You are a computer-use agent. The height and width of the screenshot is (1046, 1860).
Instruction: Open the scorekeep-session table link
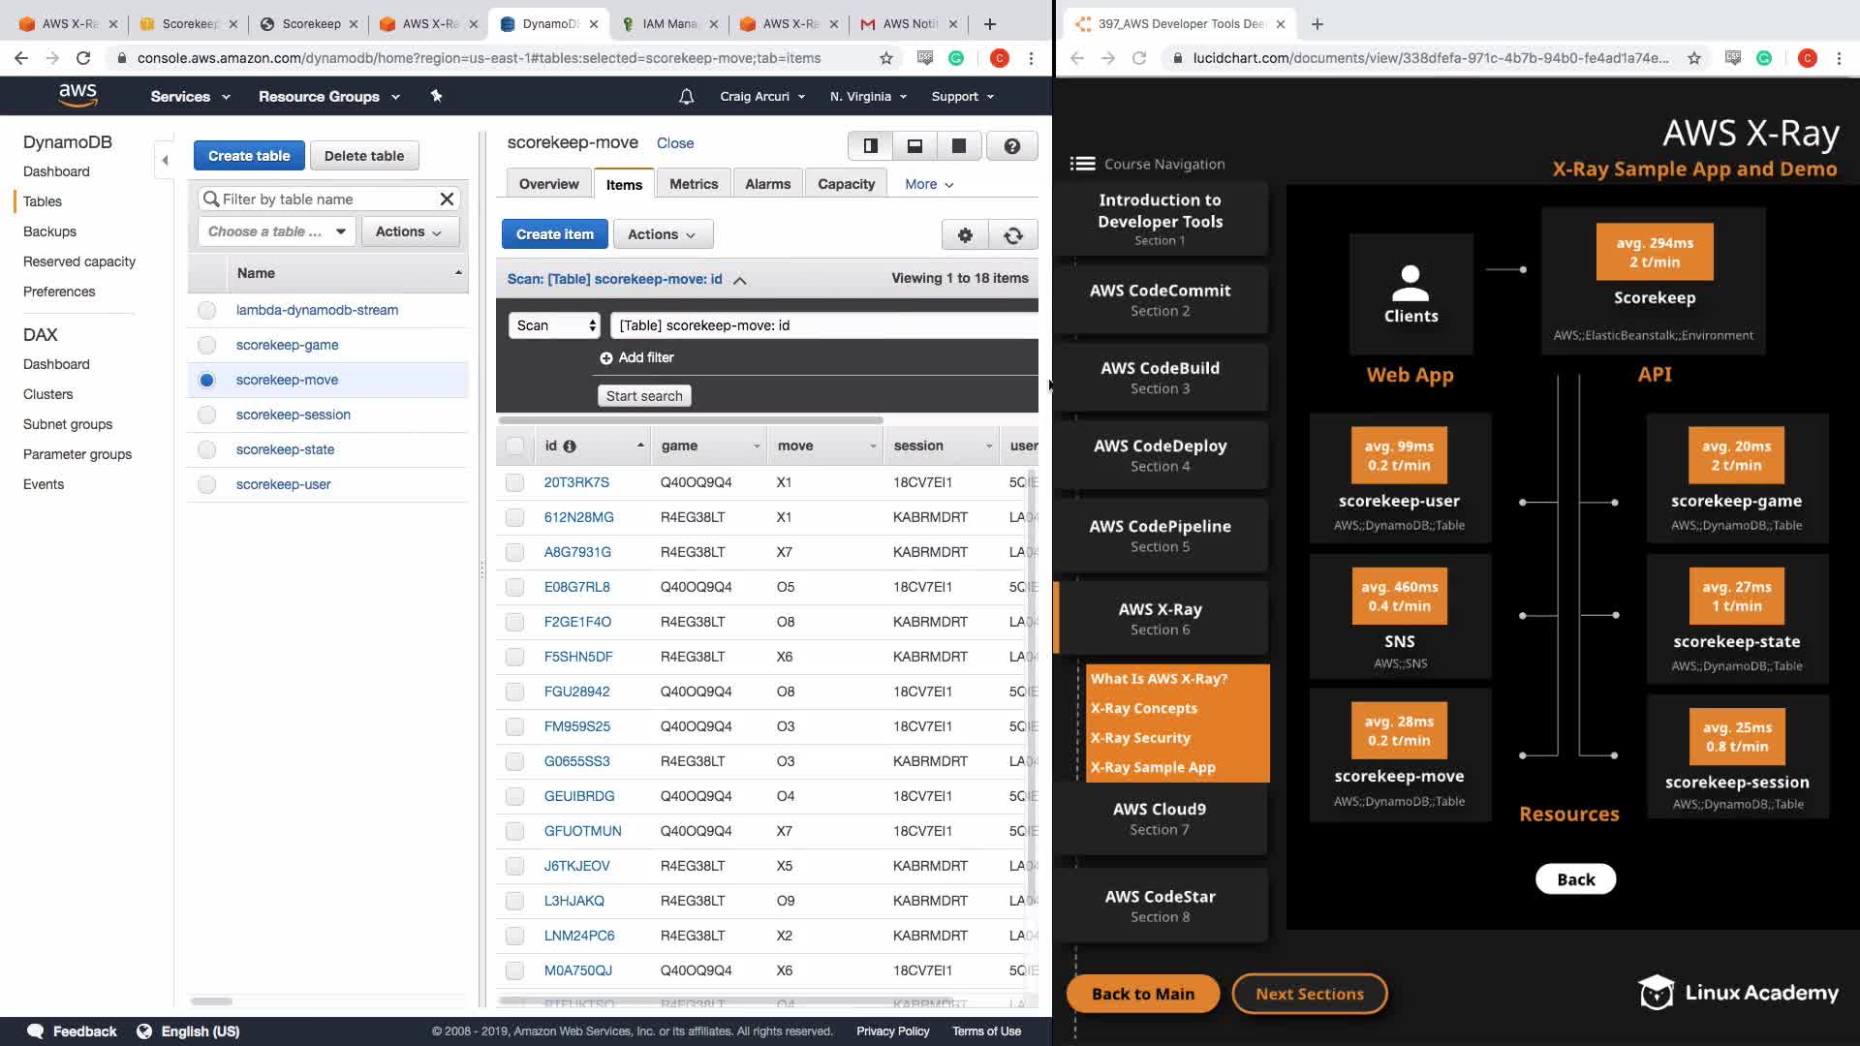tap(293, 415)
